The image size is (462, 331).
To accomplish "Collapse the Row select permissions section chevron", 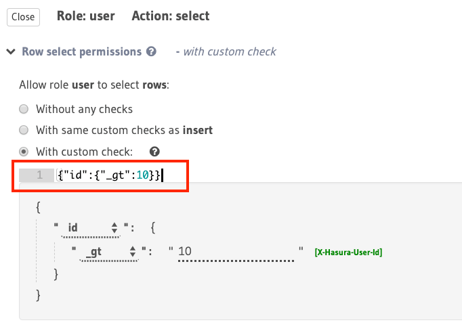I will click(x=12, y=51).
